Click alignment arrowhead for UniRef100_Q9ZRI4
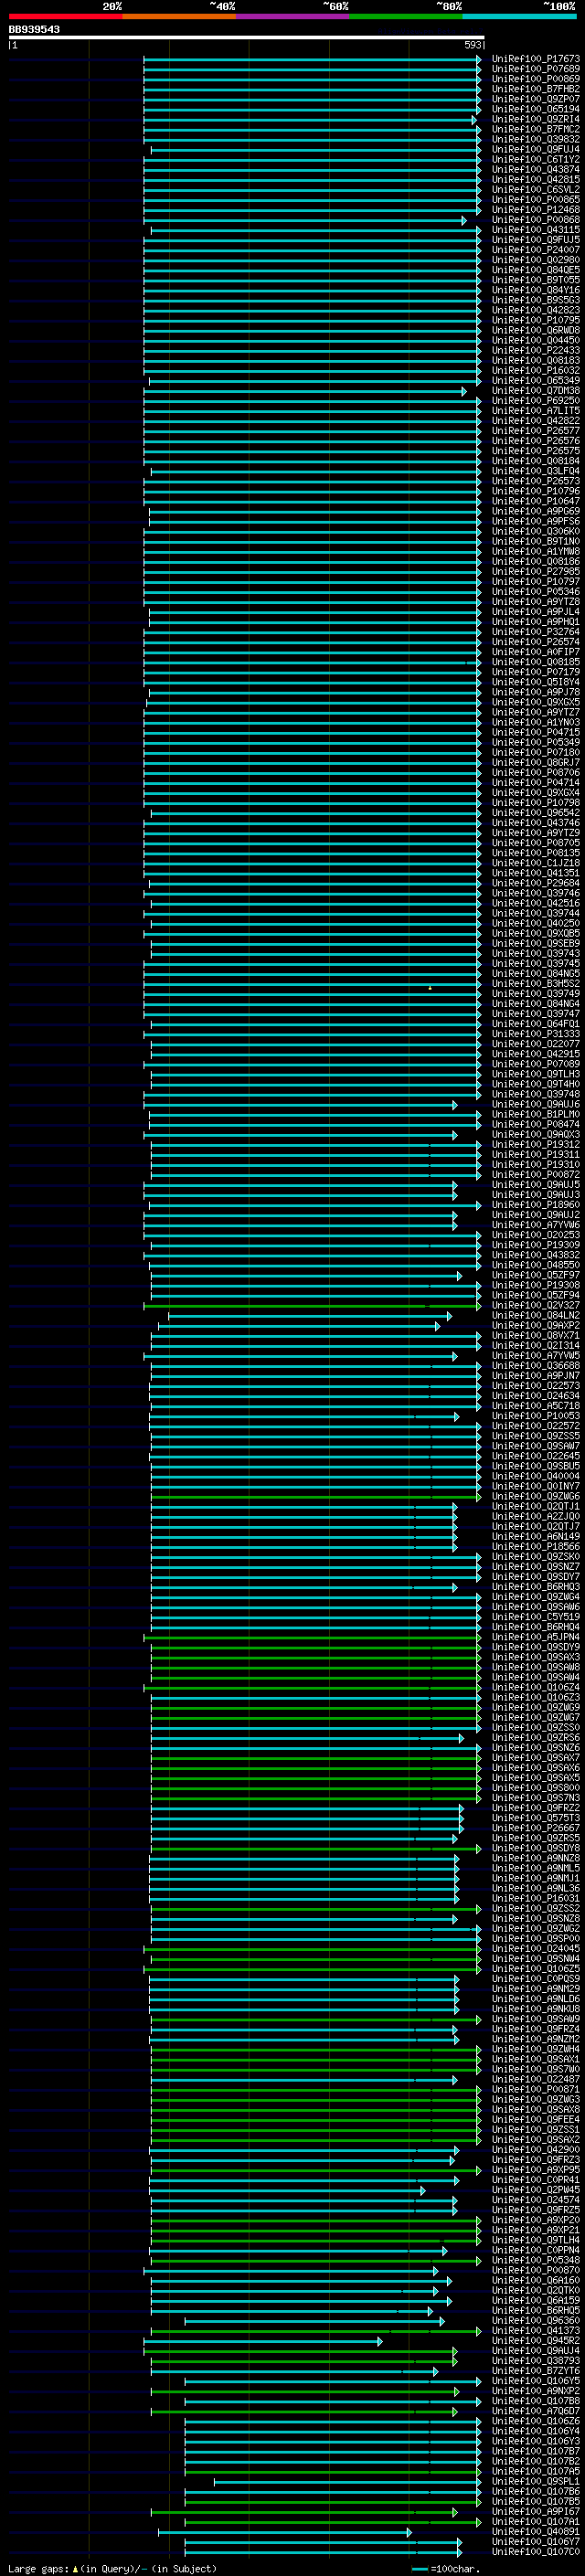585x2576 pixels. 474,119
